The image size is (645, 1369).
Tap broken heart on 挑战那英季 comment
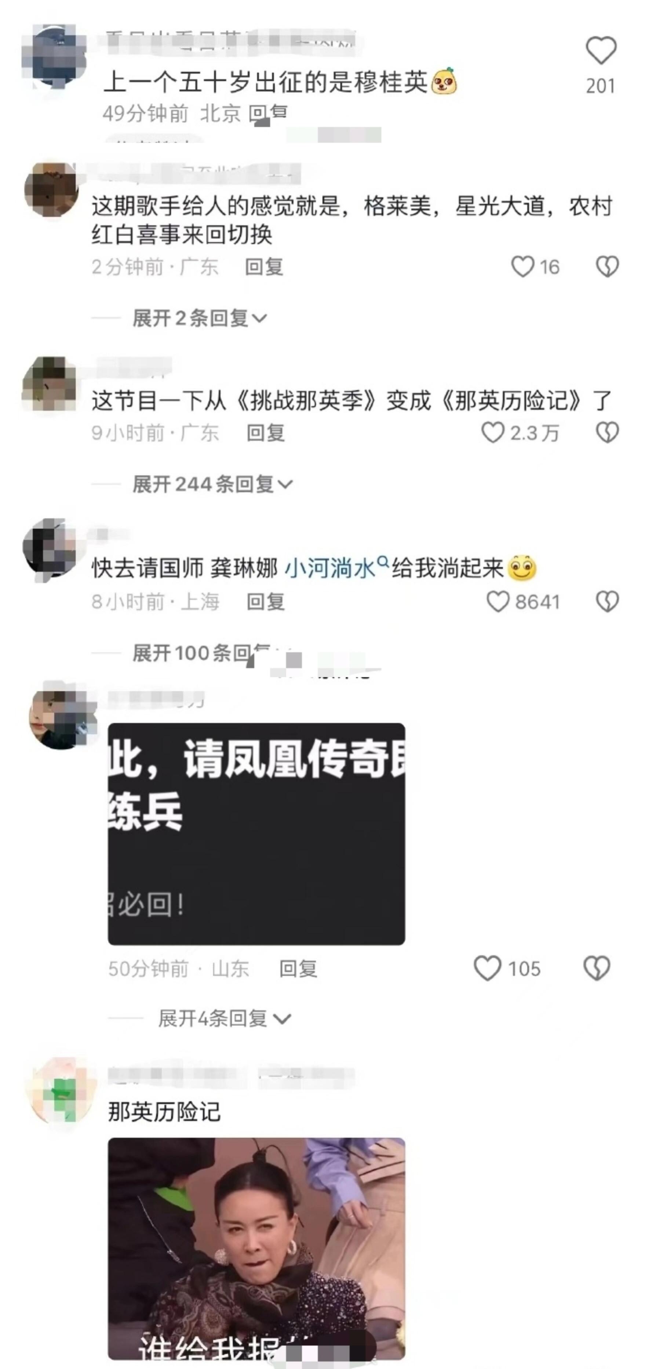coord(607,433)
